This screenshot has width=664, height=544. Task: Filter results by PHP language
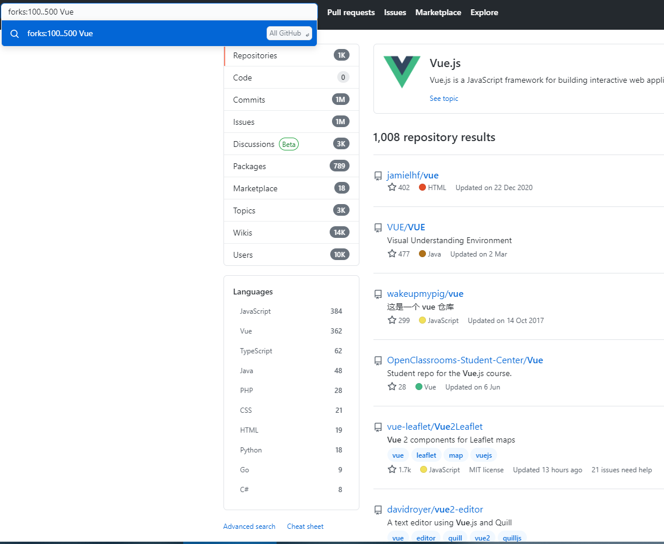coord(291,391)
